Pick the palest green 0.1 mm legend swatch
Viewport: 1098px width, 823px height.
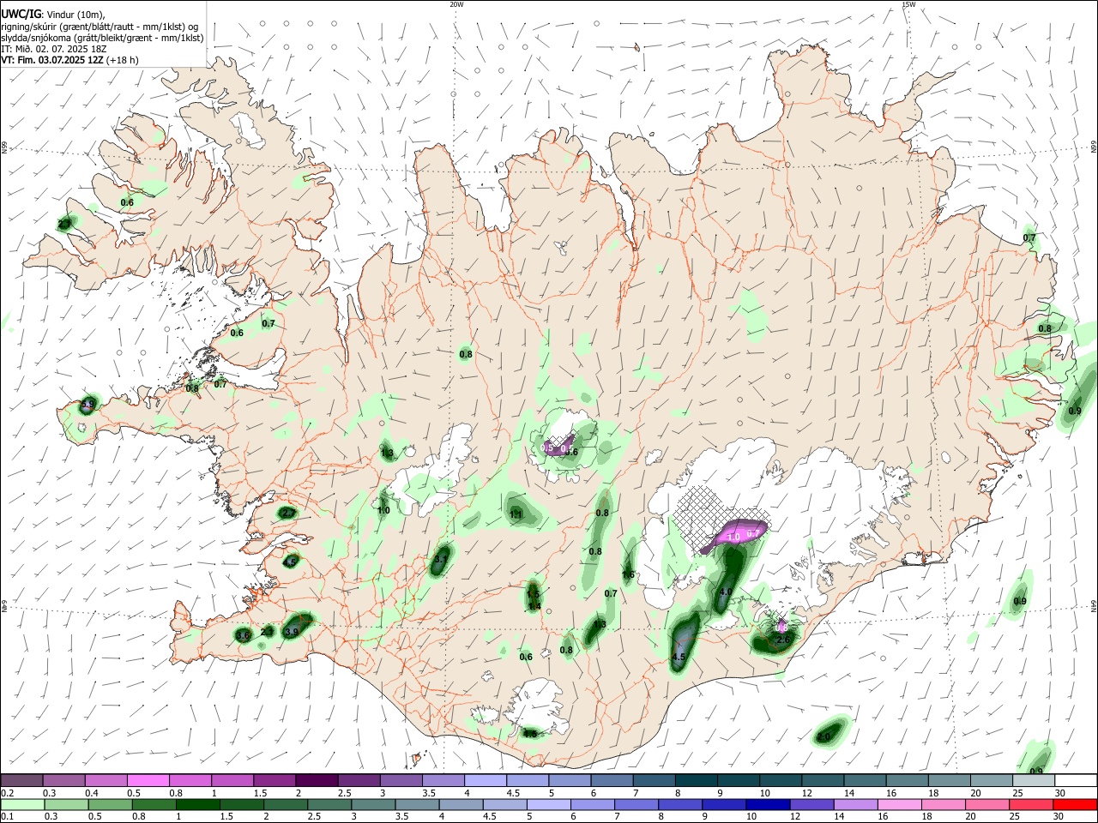click(x=23, y=804)
